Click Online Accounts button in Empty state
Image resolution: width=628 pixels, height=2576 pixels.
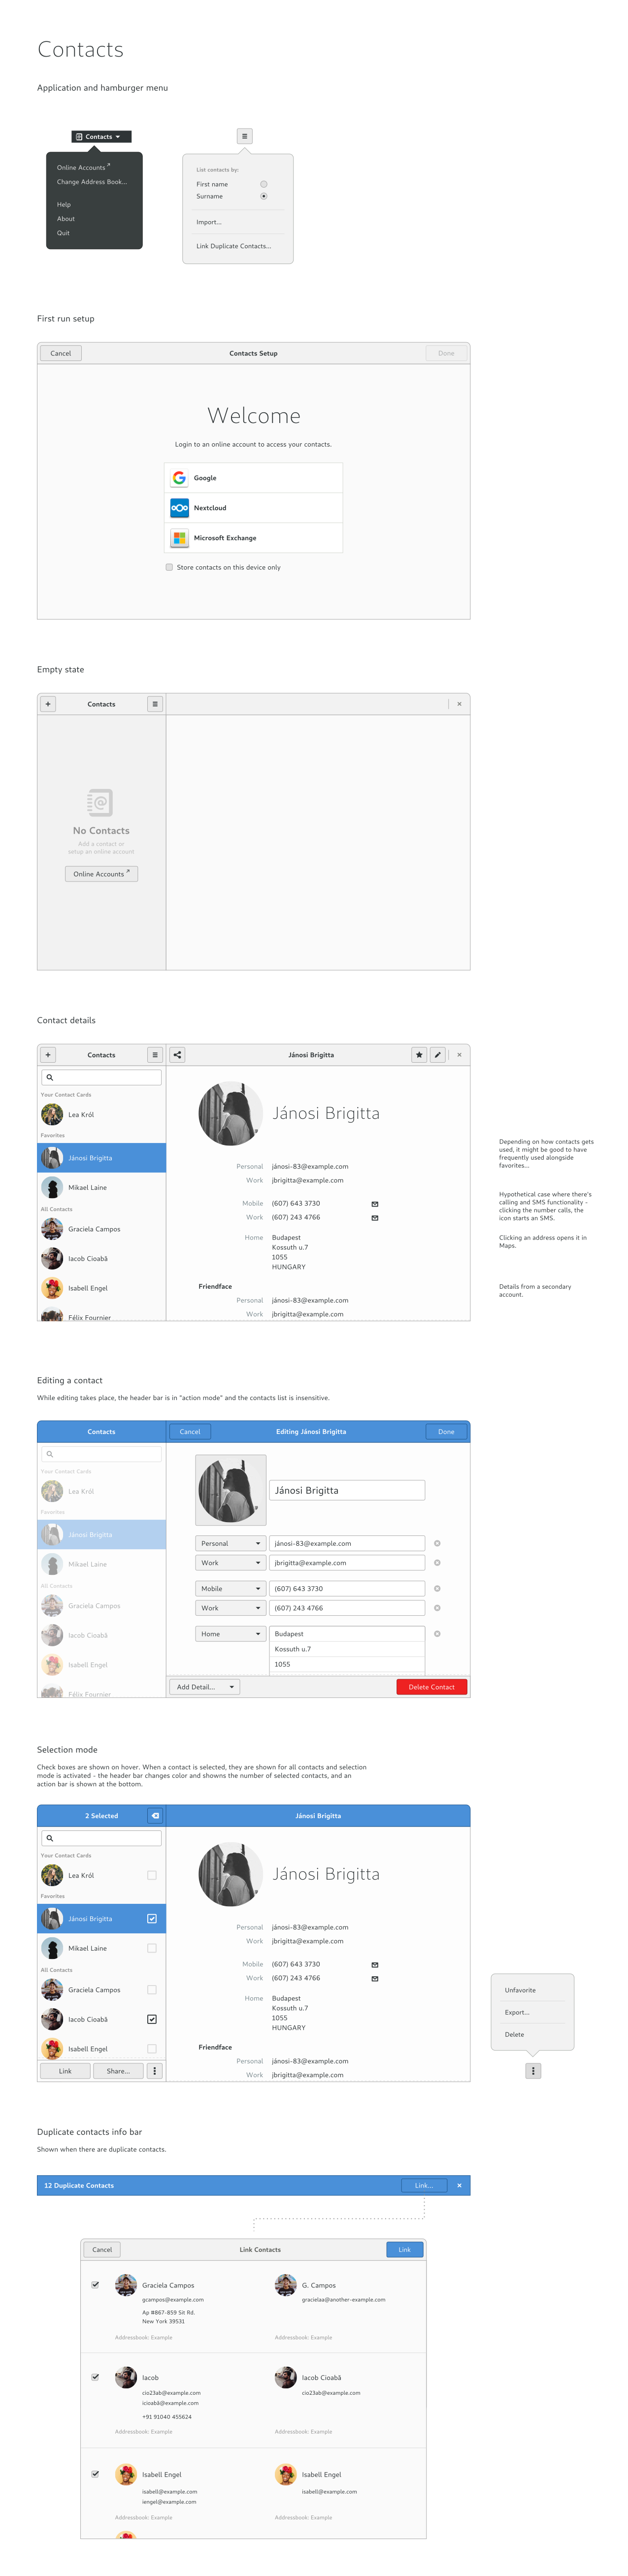[x=101, y=874]
